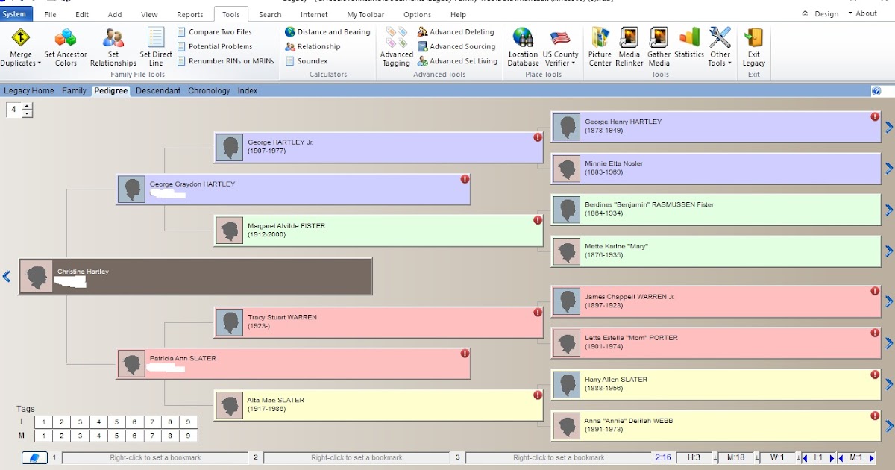Screen dimensions: 895x470
Task: Open the Gather Media tool
Action: point(659,45)
